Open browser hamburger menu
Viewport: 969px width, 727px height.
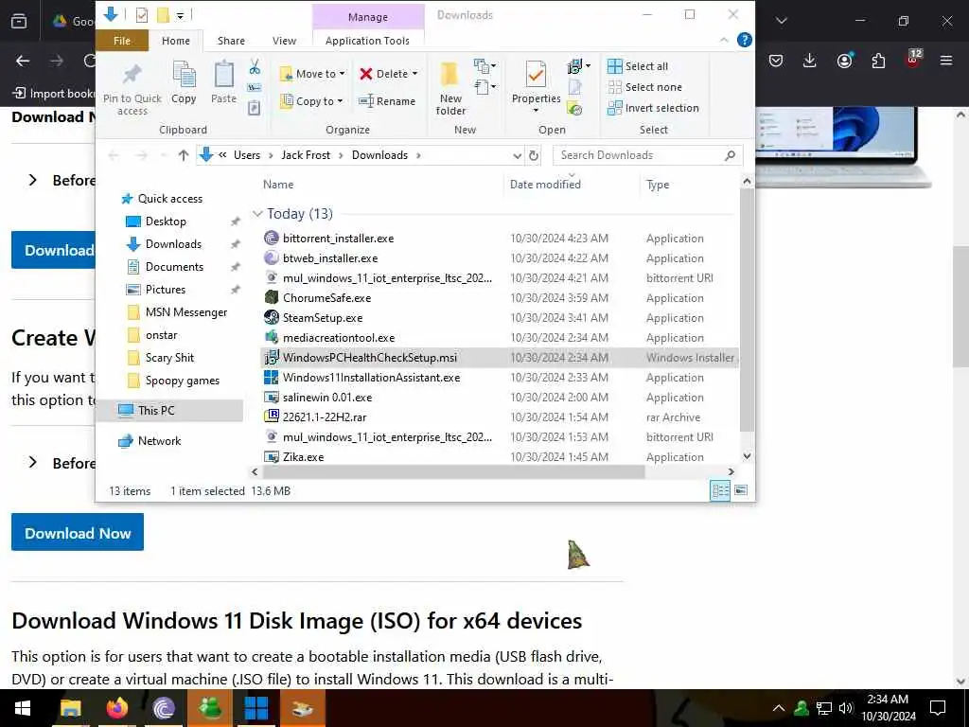pyautogui.click(x=946, y=61)
